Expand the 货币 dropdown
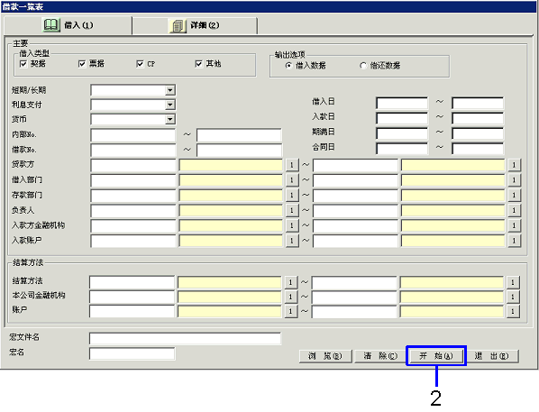 pyautogui.click(x=169, y=119)
